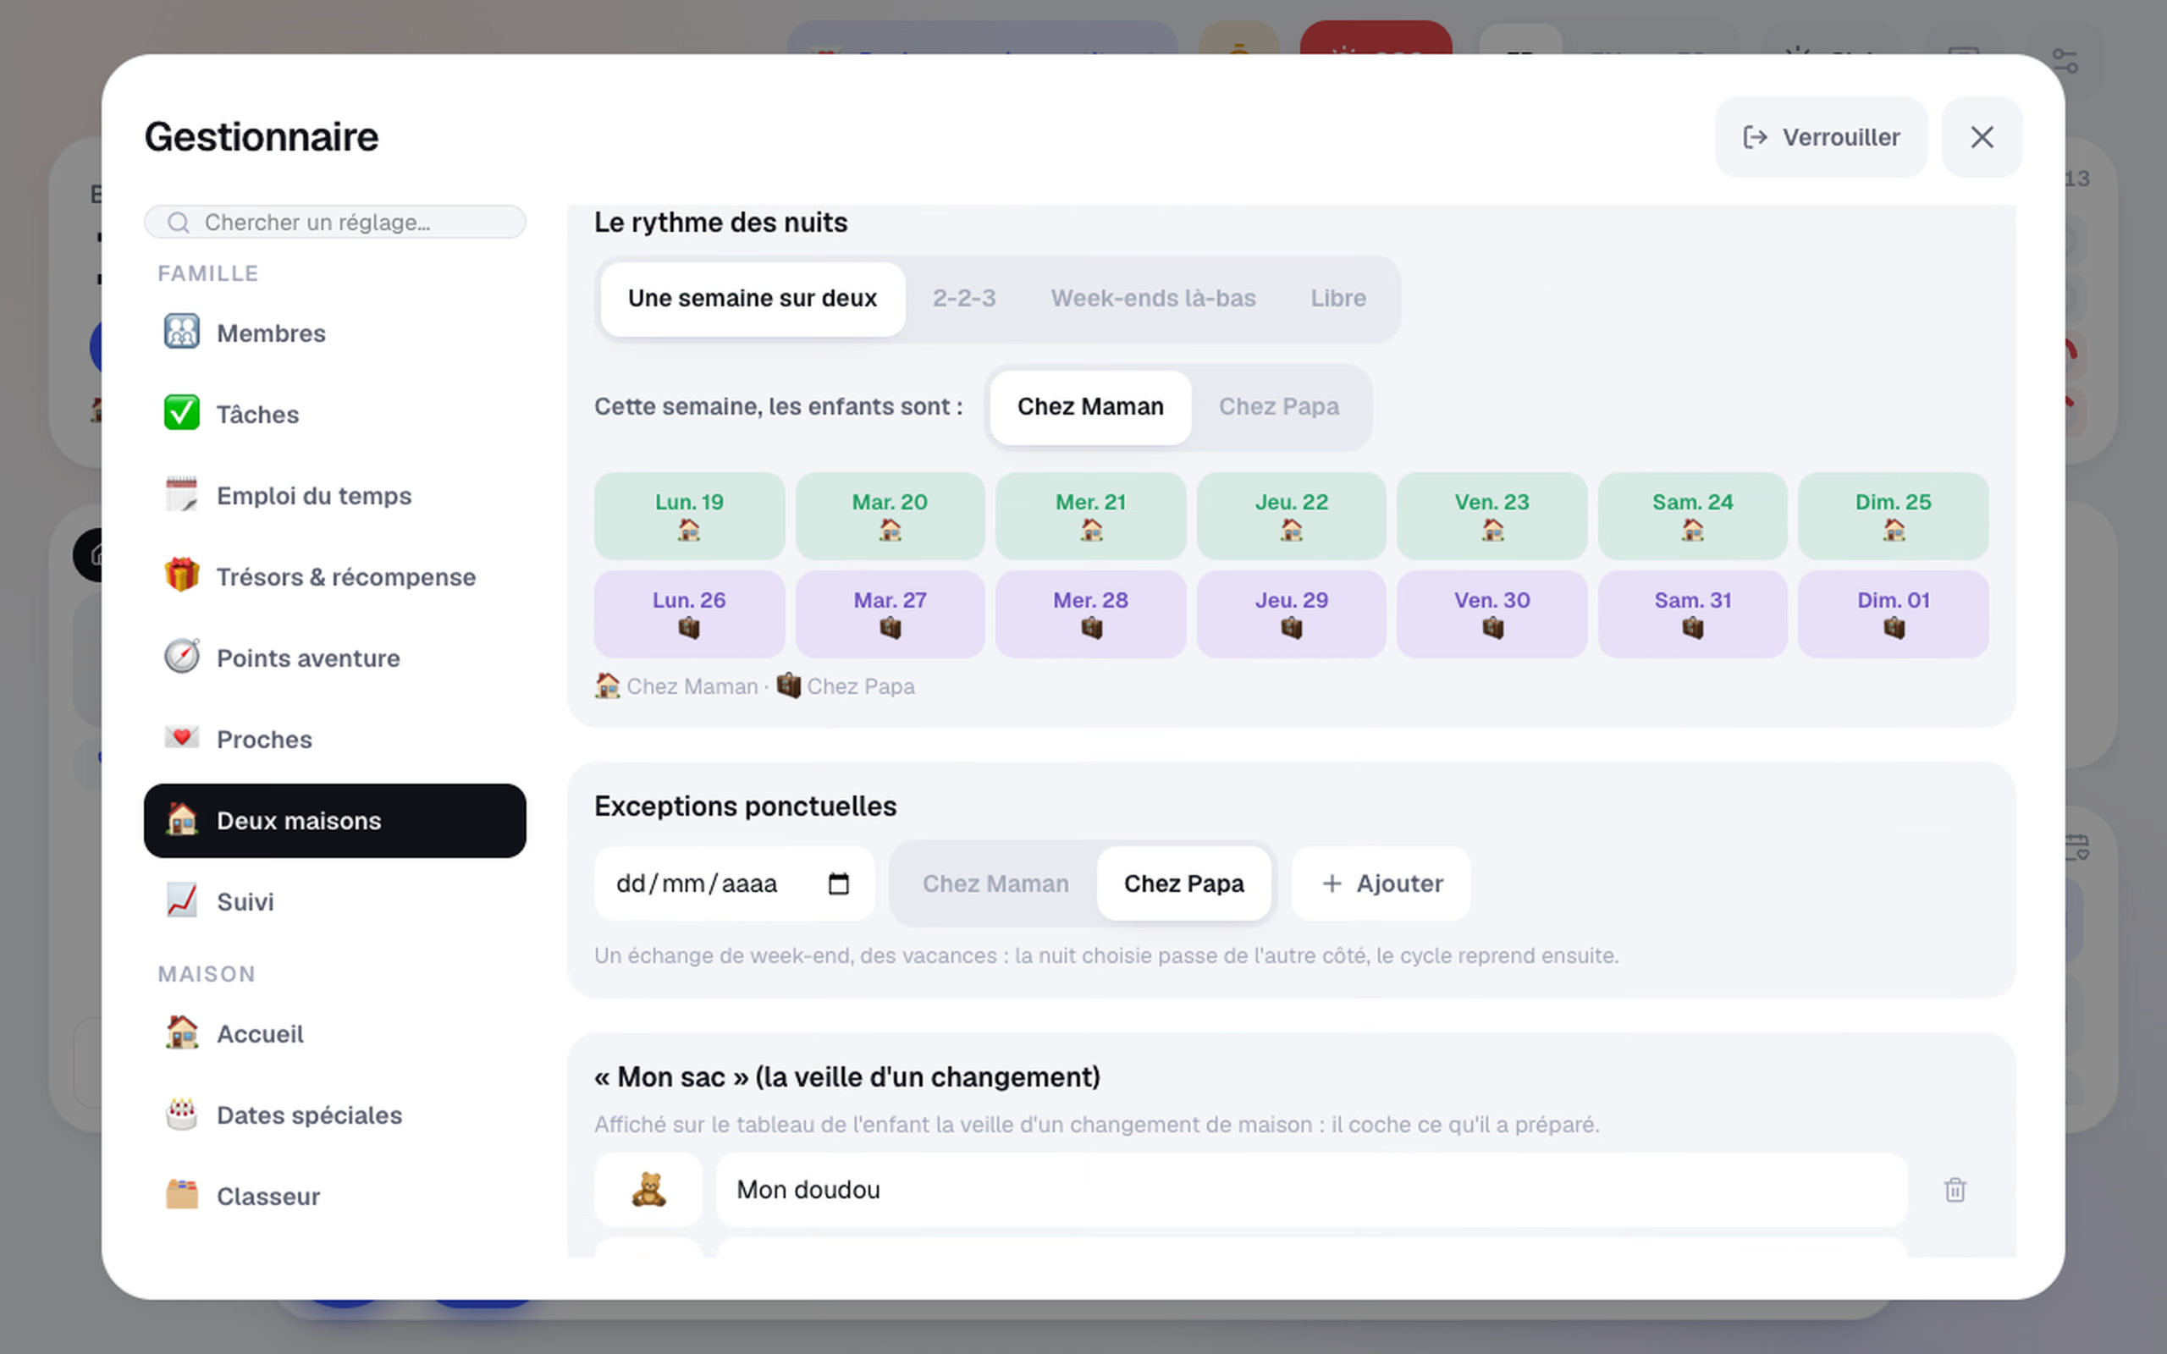This screenshot has height=1354, width=2167.
Task: Click the Sam. 24 day cell
Action: click(1691, 516)
